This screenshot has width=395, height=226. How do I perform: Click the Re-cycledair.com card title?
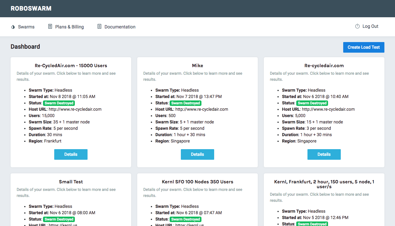[324, 66]
